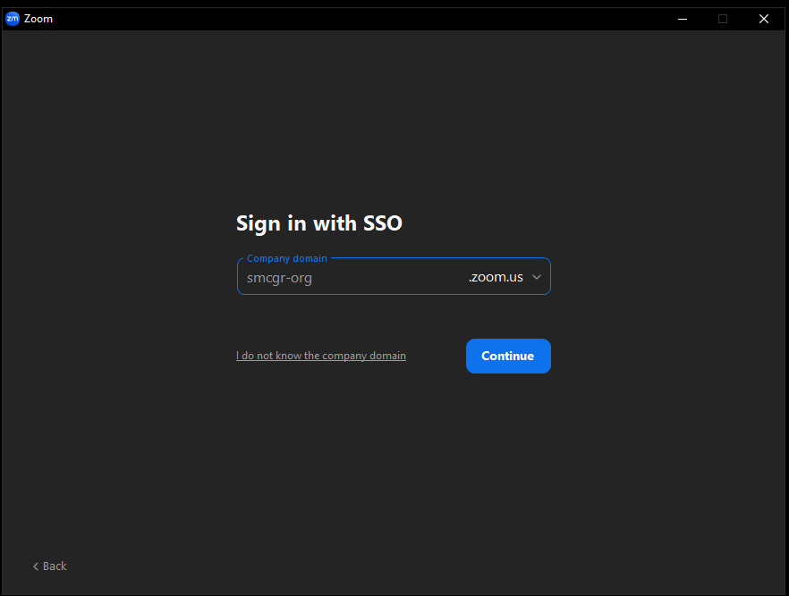Screen dimensions: 789x596
Task: Open the .zoom.us domain suffix selector
Action: coord(496,277)
